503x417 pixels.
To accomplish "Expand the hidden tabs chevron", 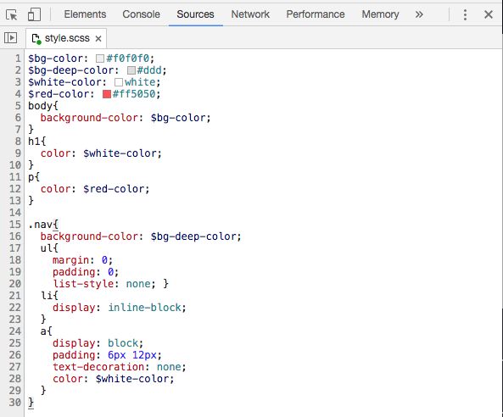I will click(x=419, y=14).
